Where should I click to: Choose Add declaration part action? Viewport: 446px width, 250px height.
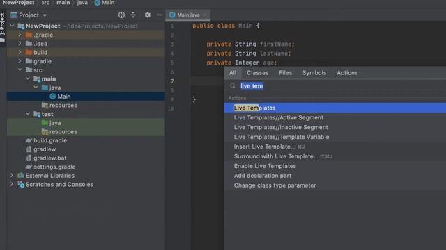[334, 176]
